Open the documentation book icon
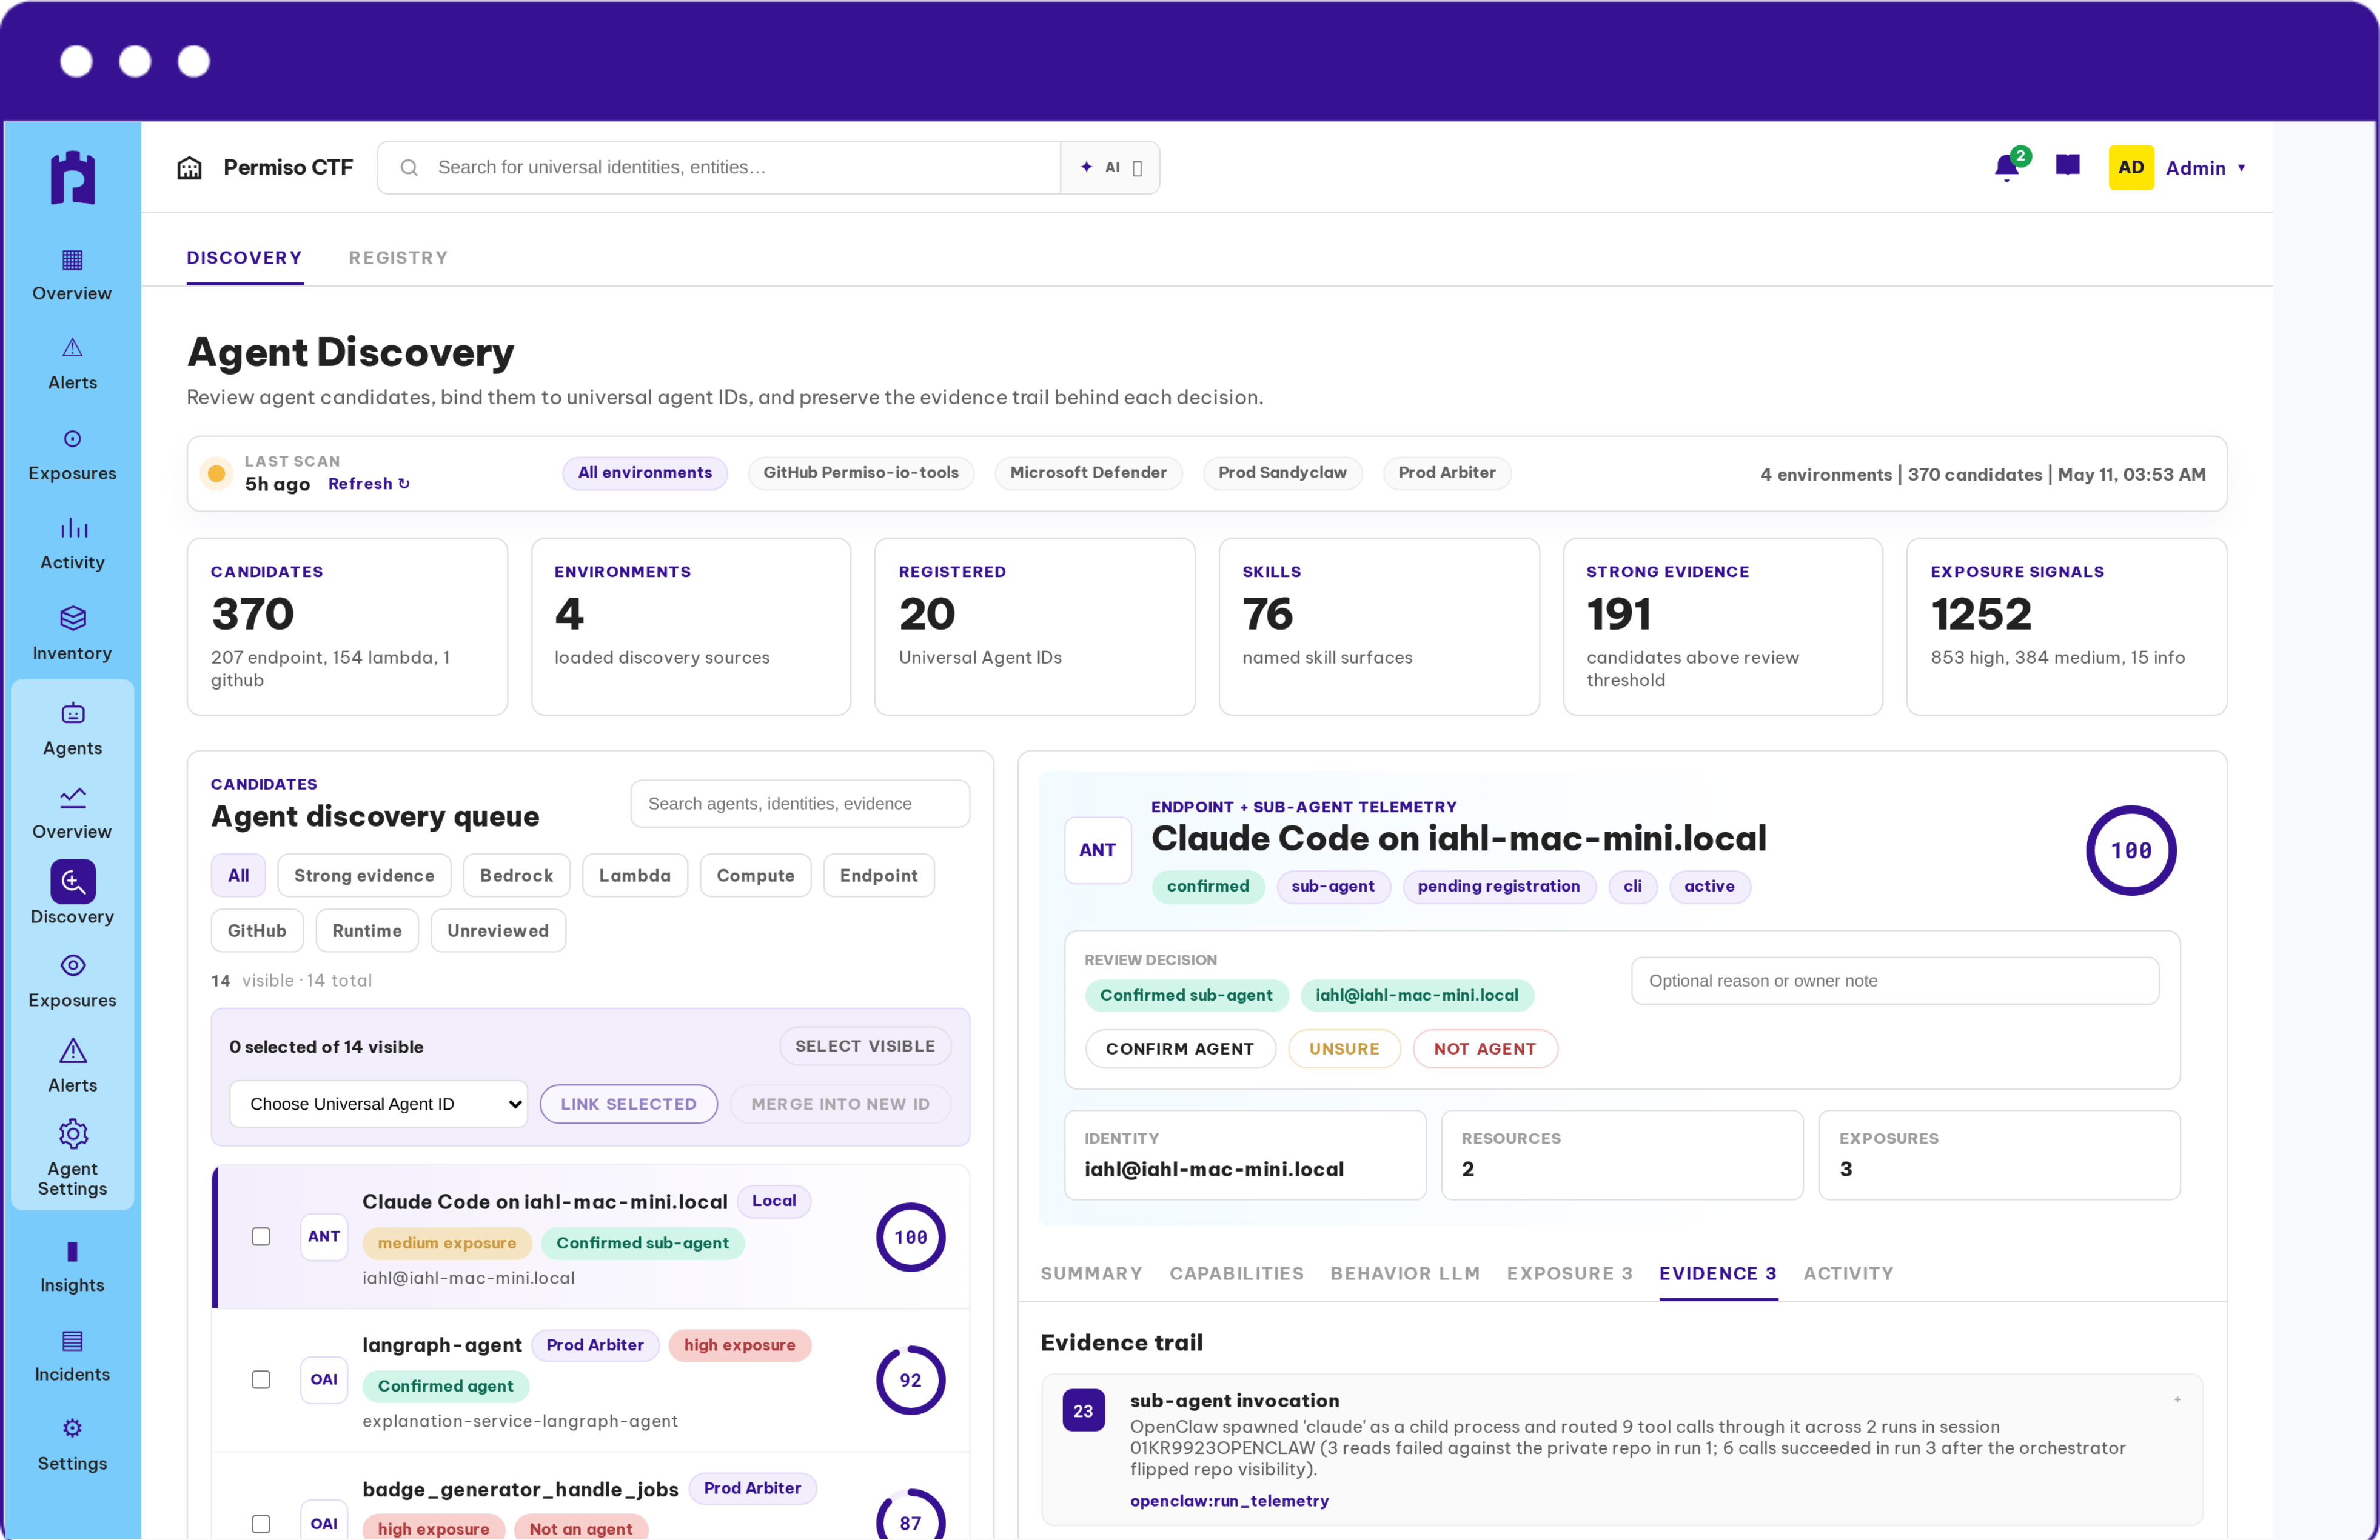 tap(2068, 166)
